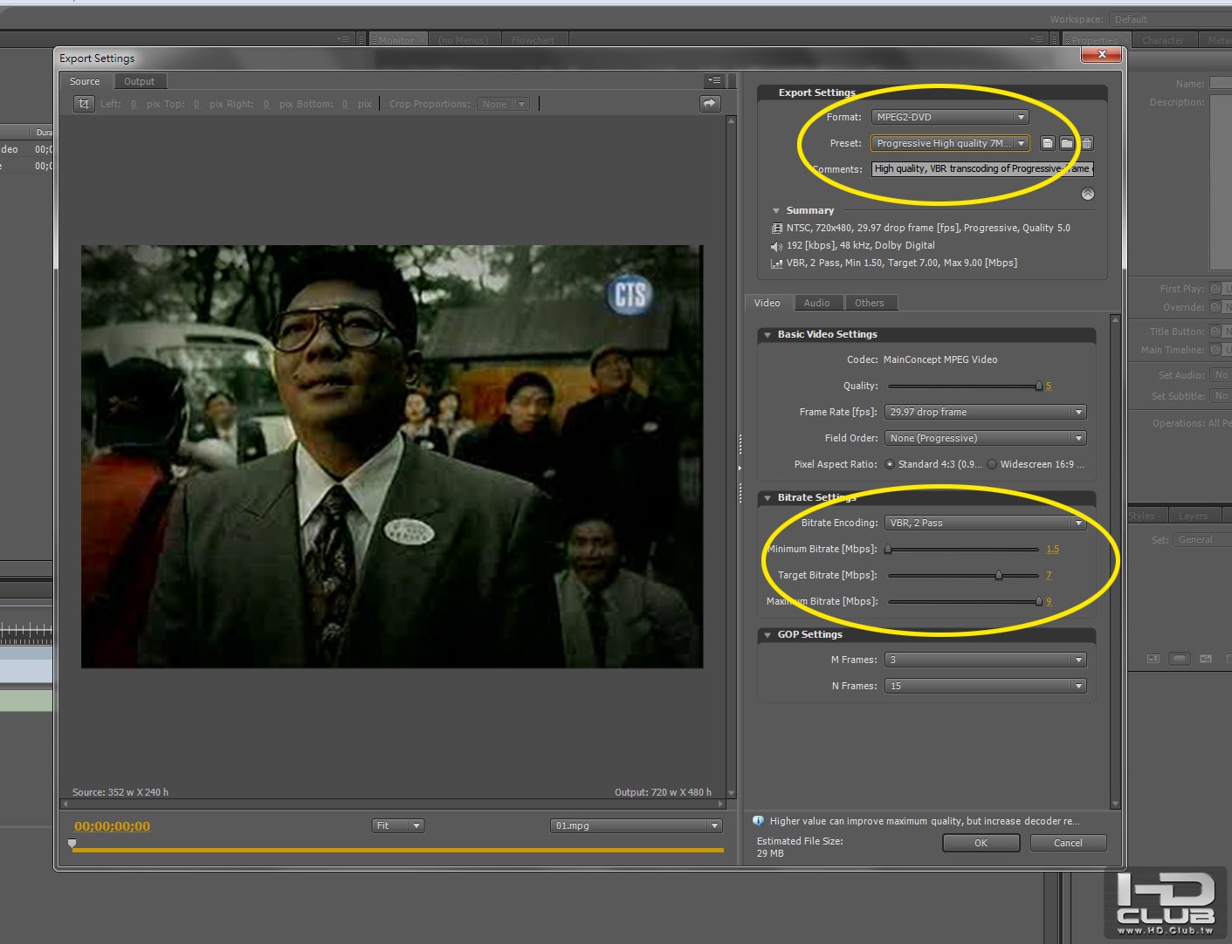Click the collapse double-chevron button under Comments
Image resolution: width=1232 pixels, height=944 pixels.
point(1088,194)
